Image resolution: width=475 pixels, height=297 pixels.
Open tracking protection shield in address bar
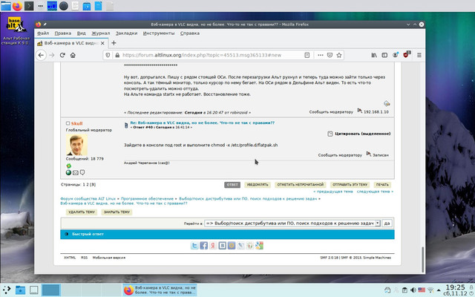[108, 55]
